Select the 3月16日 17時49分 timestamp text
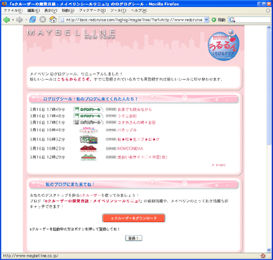 point(48,109)
